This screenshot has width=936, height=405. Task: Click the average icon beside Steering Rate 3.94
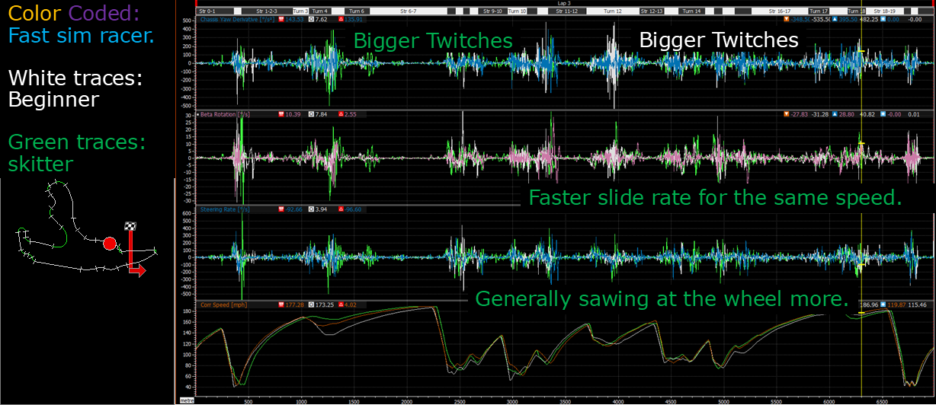coord(312,209)
